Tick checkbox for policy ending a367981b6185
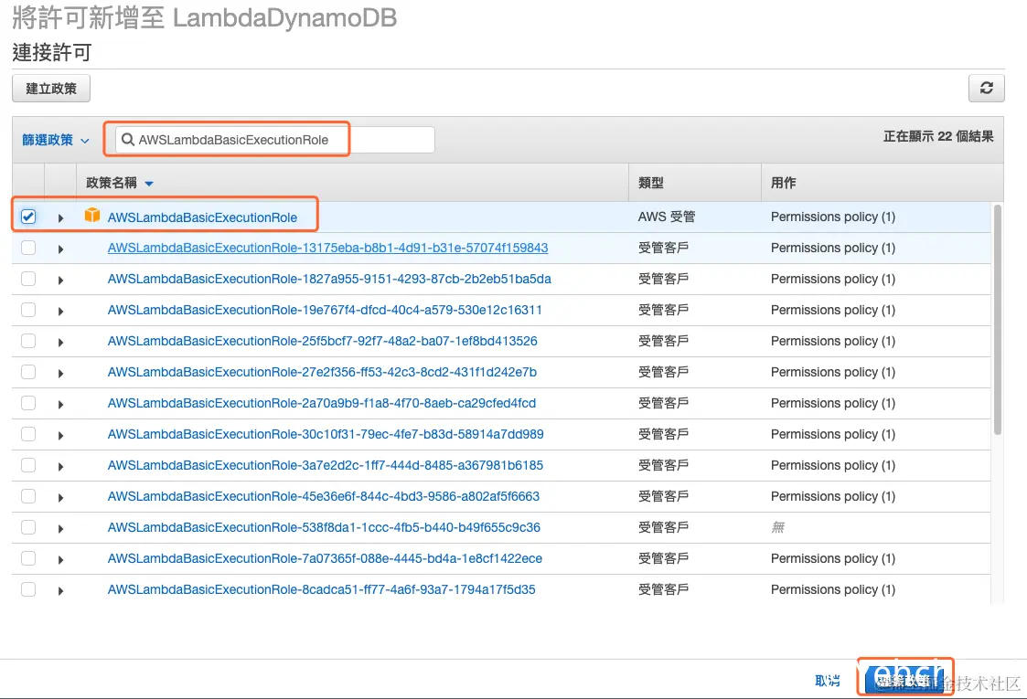 (28, 465)
